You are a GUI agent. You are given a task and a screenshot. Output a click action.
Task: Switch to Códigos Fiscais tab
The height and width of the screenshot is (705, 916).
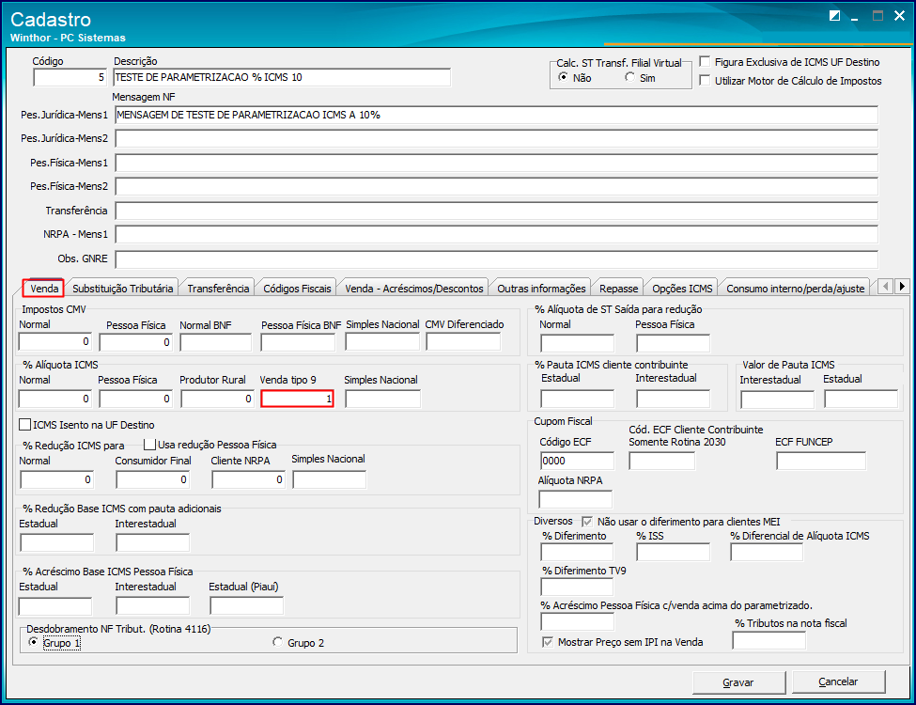point(297,289)
